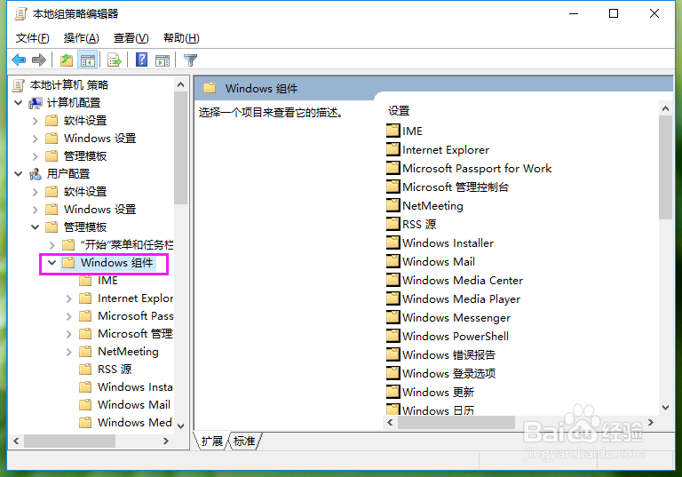Expand Windows 设置 under 计算机配置
This screenshot has width=682, height=477.
click(36, 139)
